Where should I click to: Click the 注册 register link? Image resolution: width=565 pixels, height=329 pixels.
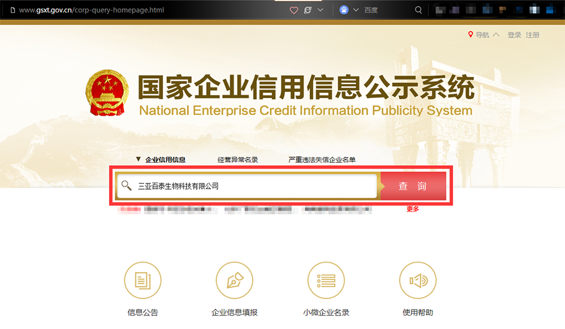(533, 35)
